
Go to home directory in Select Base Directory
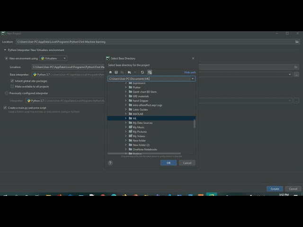[x=110, y=72]
